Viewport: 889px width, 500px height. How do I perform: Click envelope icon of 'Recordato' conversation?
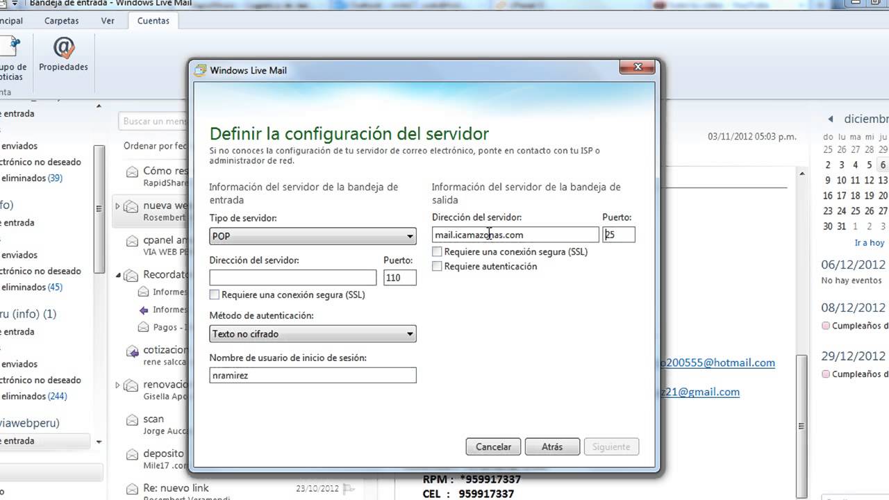click(x=132, y=276)
